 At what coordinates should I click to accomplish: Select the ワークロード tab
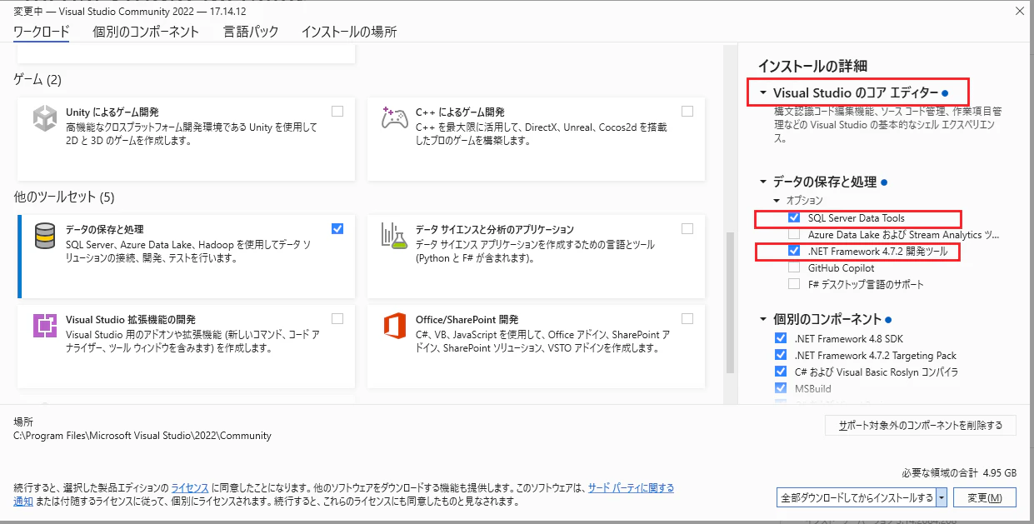point(42,32)
